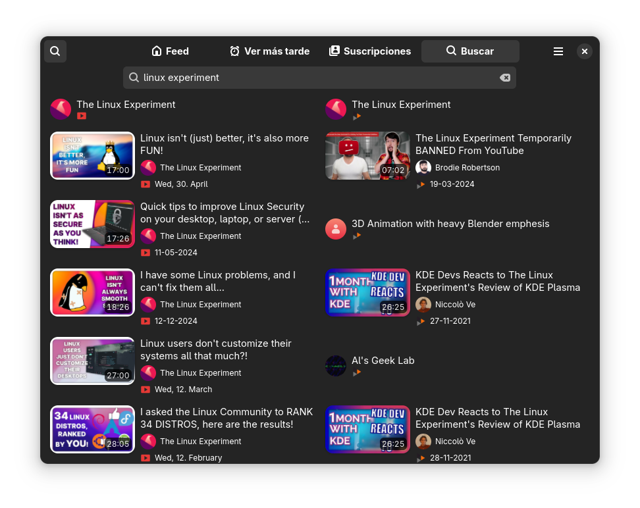Play the 'It's more fun' 17:00 thumbnail

(x=92, y=155)
